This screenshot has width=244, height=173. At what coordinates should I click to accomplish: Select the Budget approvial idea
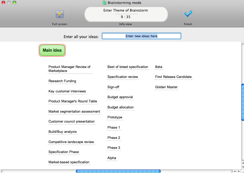(x=120, y=97)
